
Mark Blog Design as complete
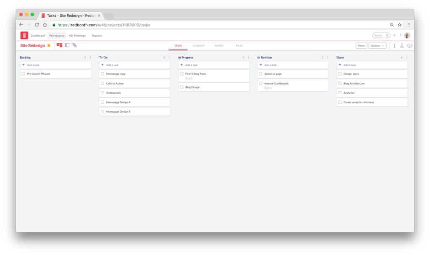click(182, 87)
